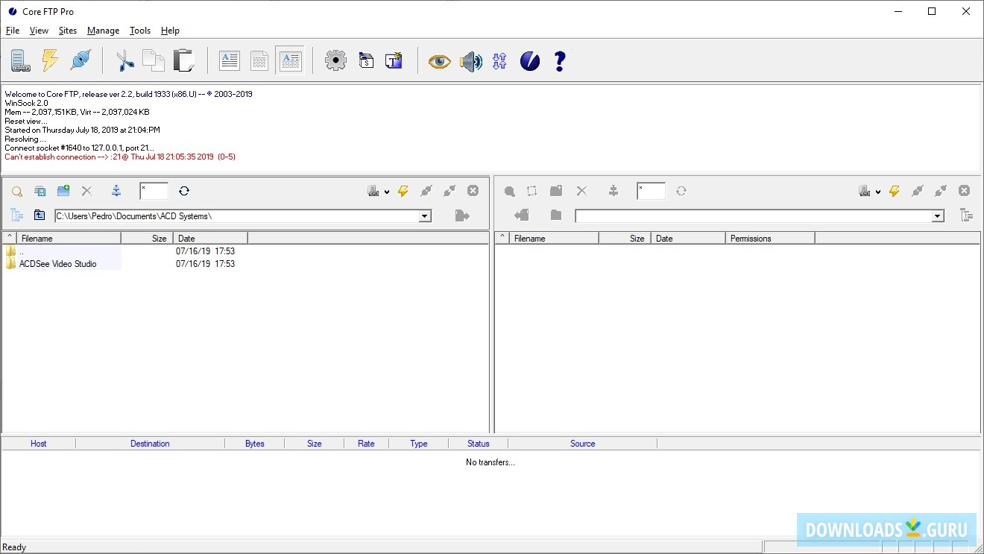Image resolution: width=984 pixels, height=554 pixels.
Task: Click the Disconnect plug icon
Action: tap(80, 60)
